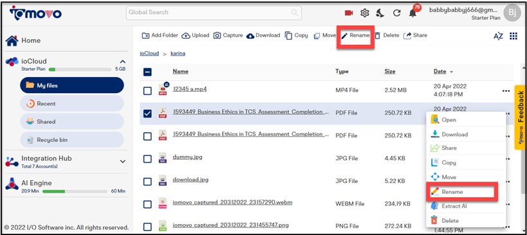Click the AI Engine minutes usage bar
The height and width of the screenshot is (235, 527).
click(75, 191)
